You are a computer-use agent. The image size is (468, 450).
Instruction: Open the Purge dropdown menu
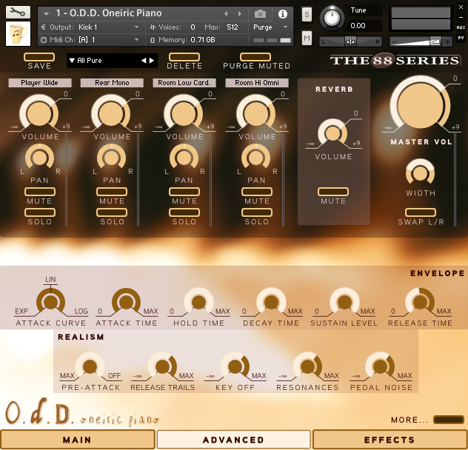pyautogui.click(x=270, y=27)
